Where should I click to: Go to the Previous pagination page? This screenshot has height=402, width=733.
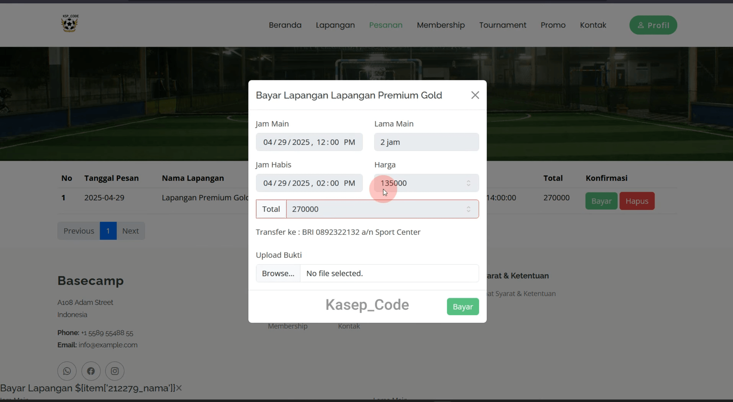79,231
